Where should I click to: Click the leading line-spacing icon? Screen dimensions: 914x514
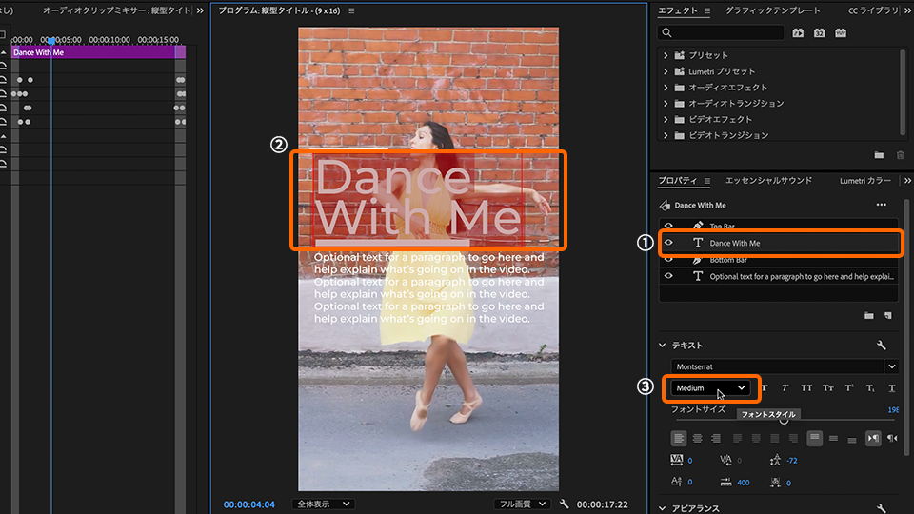775,460
